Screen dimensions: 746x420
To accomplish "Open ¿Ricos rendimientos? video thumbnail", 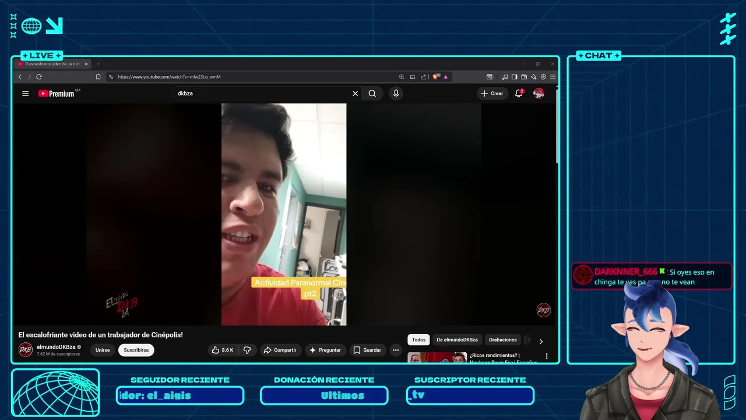I will (437, 357).
